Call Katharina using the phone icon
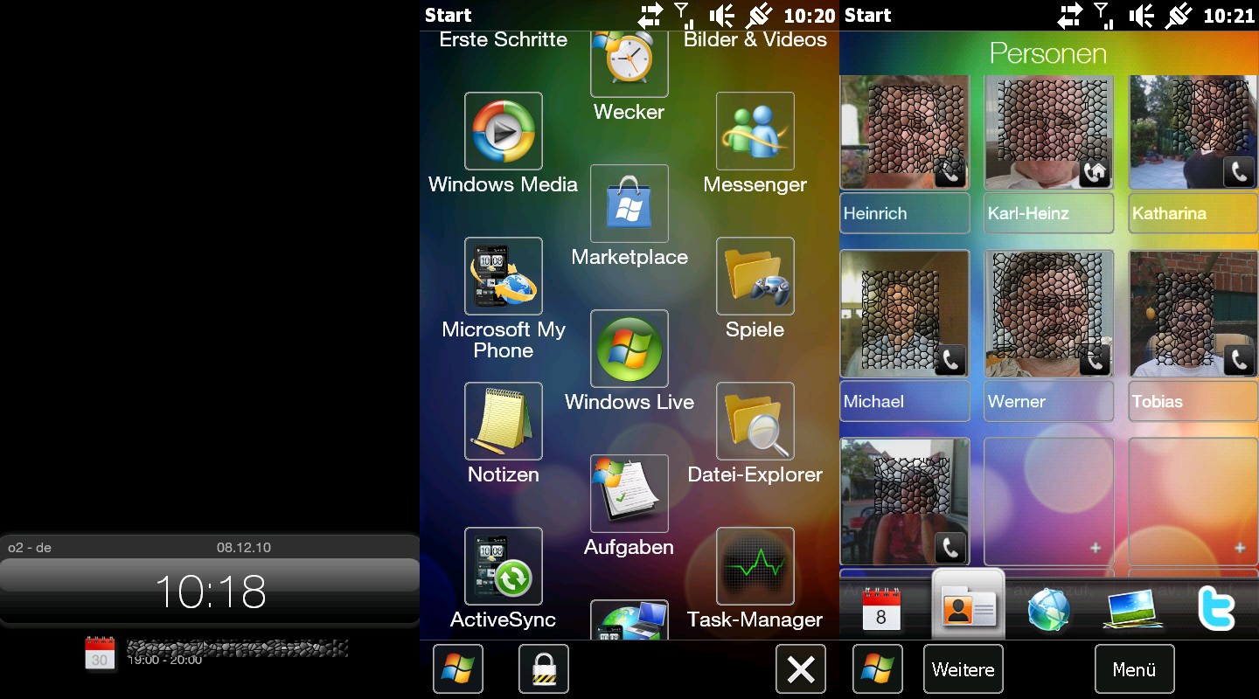 tap(1239, 172)
